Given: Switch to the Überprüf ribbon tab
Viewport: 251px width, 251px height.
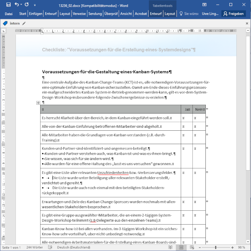Looking at the screenshot, I should coord(111,13).
